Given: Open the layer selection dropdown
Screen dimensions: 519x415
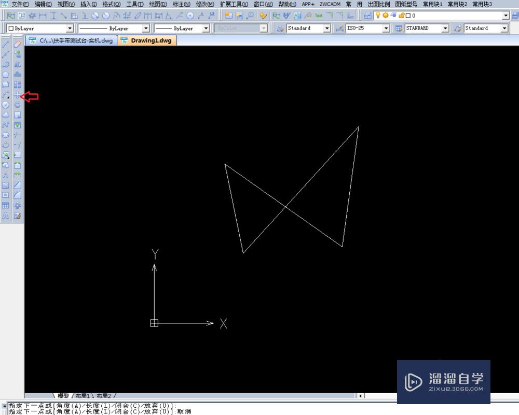Looking at the screenshot, I should [506, 16].
